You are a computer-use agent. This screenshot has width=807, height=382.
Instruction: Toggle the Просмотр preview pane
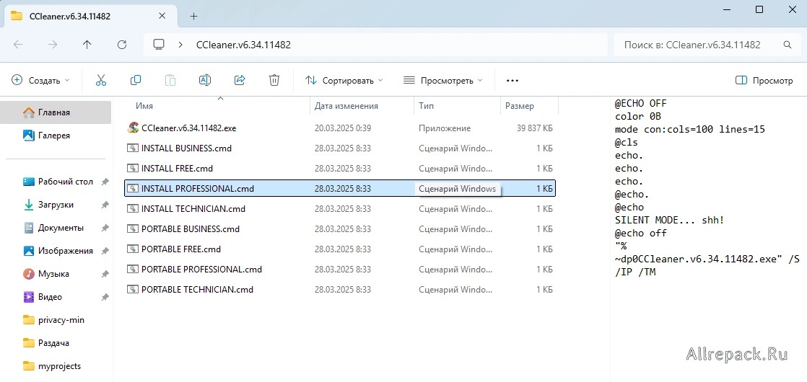coord(764,81)
